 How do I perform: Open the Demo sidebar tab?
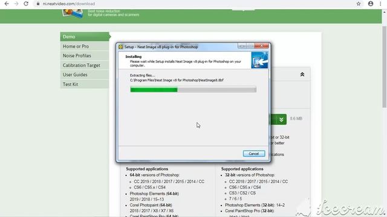[x=85, y=37]
